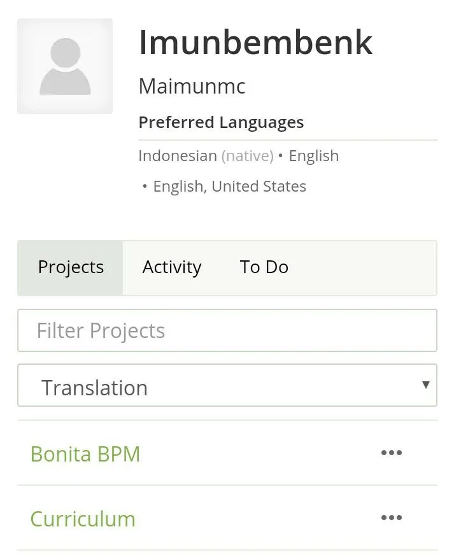Click the Translation dropdown arrow
The height and width of the screenshot is (557, 454).
point(425,384)
